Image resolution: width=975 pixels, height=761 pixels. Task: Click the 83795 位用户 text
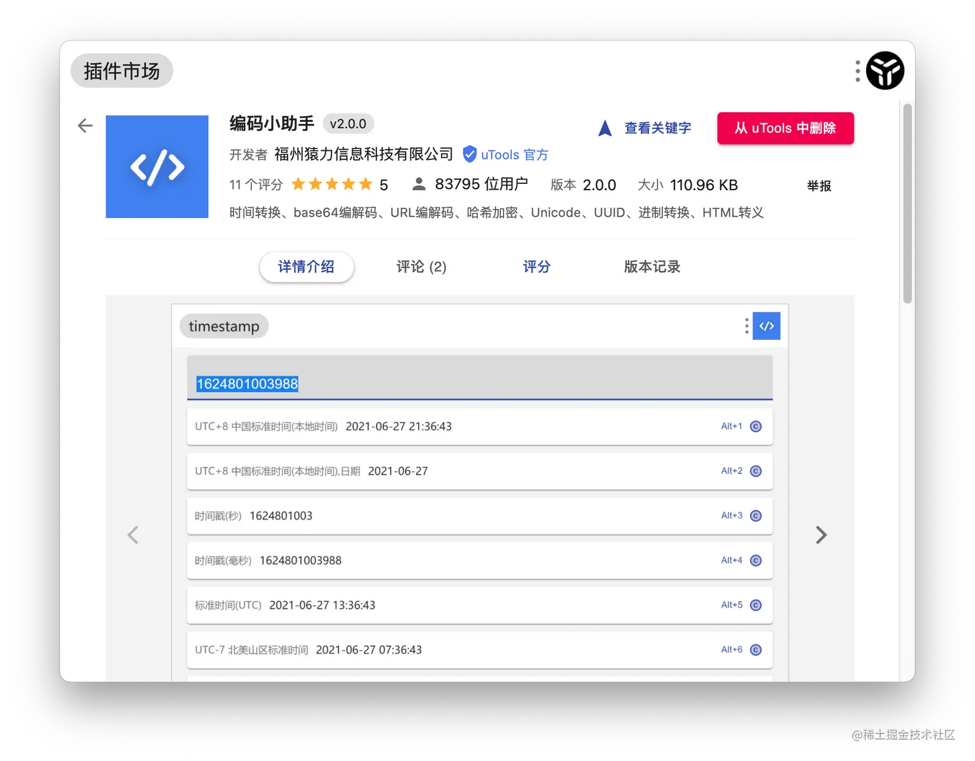(481, 184)
